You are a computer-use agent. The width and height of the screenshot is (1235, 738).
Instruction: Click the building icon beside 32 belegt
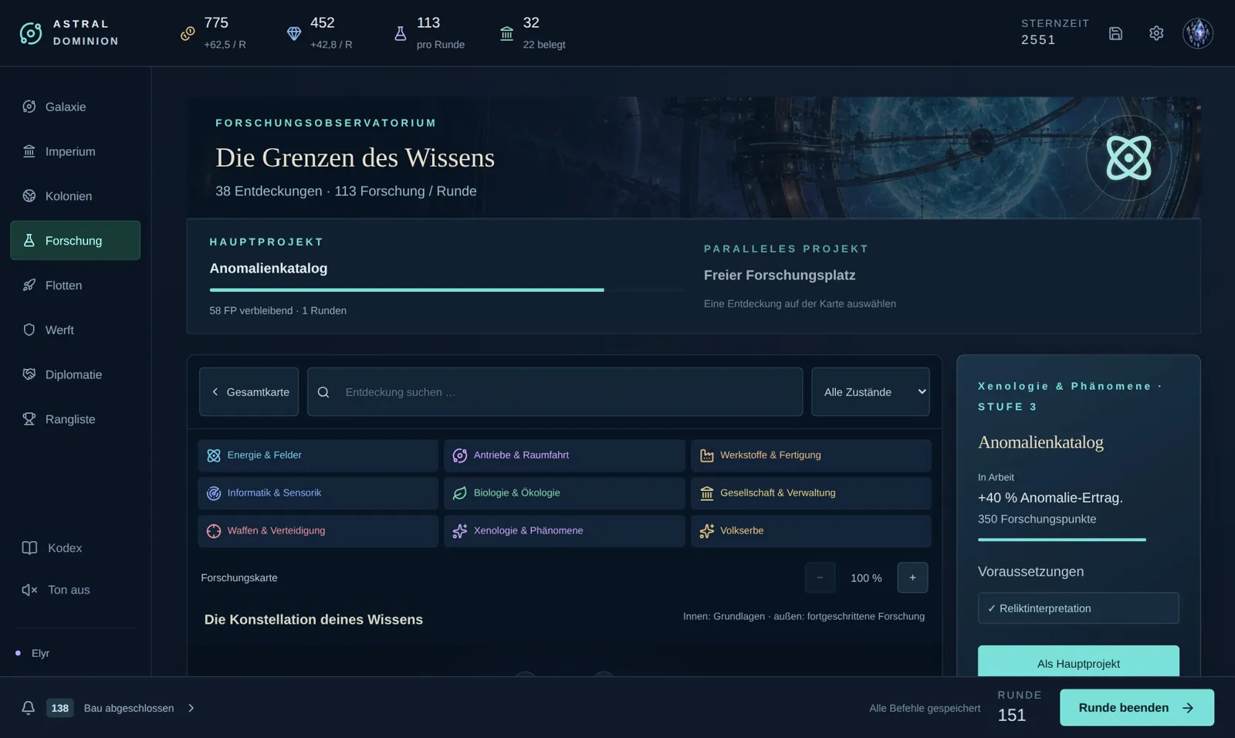(x=506, y=33)
